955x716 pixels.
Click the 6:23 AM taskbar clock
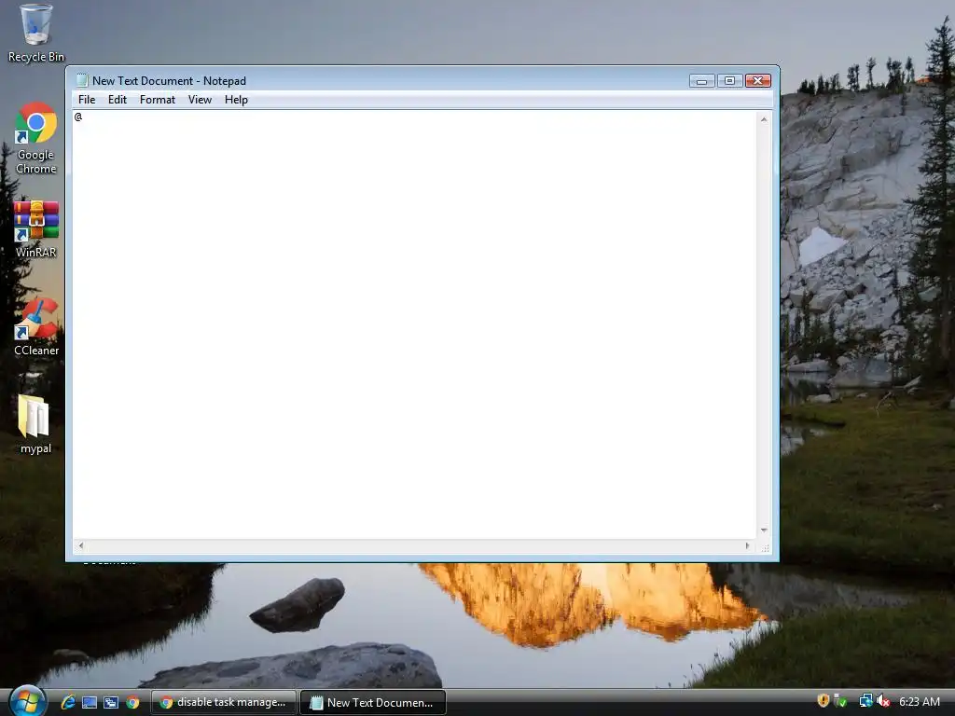[919, 701]
